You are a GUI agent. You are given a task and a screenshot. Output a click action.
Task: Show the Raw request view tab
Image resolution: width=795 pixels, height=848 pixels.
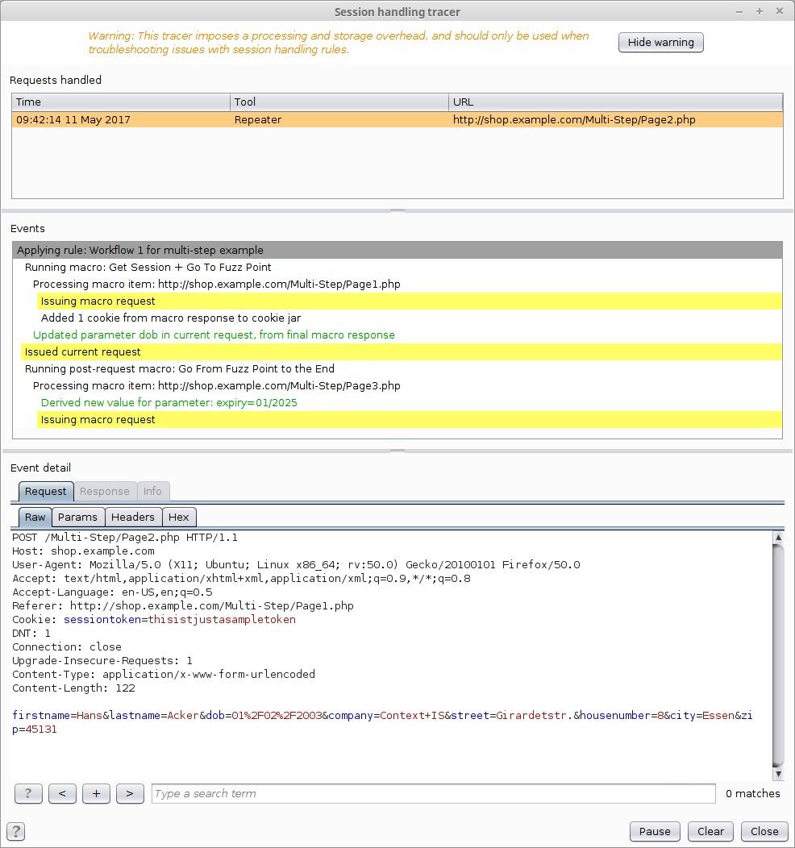[x=35, y=517]
